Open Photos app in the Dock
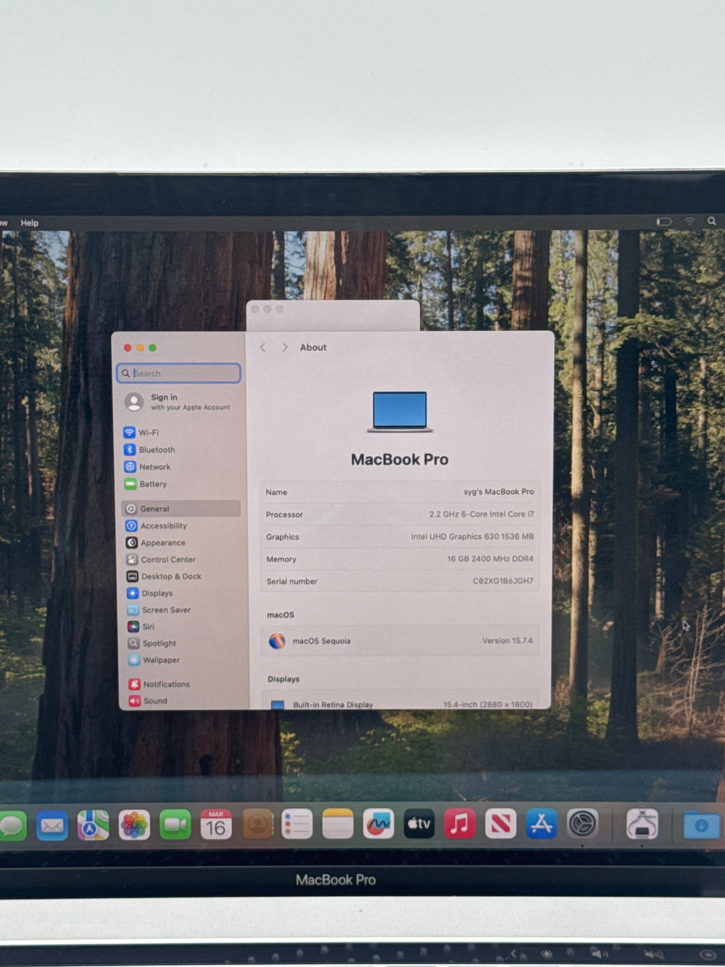725x967 pixels. [x=135, y=825]
